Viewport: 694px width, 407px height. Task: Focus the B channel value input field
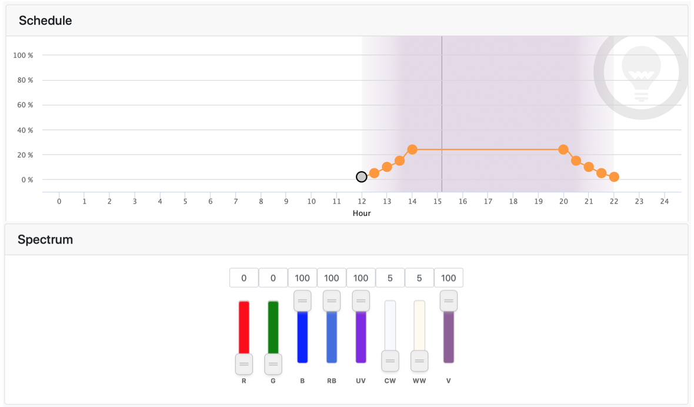point(302,278)
